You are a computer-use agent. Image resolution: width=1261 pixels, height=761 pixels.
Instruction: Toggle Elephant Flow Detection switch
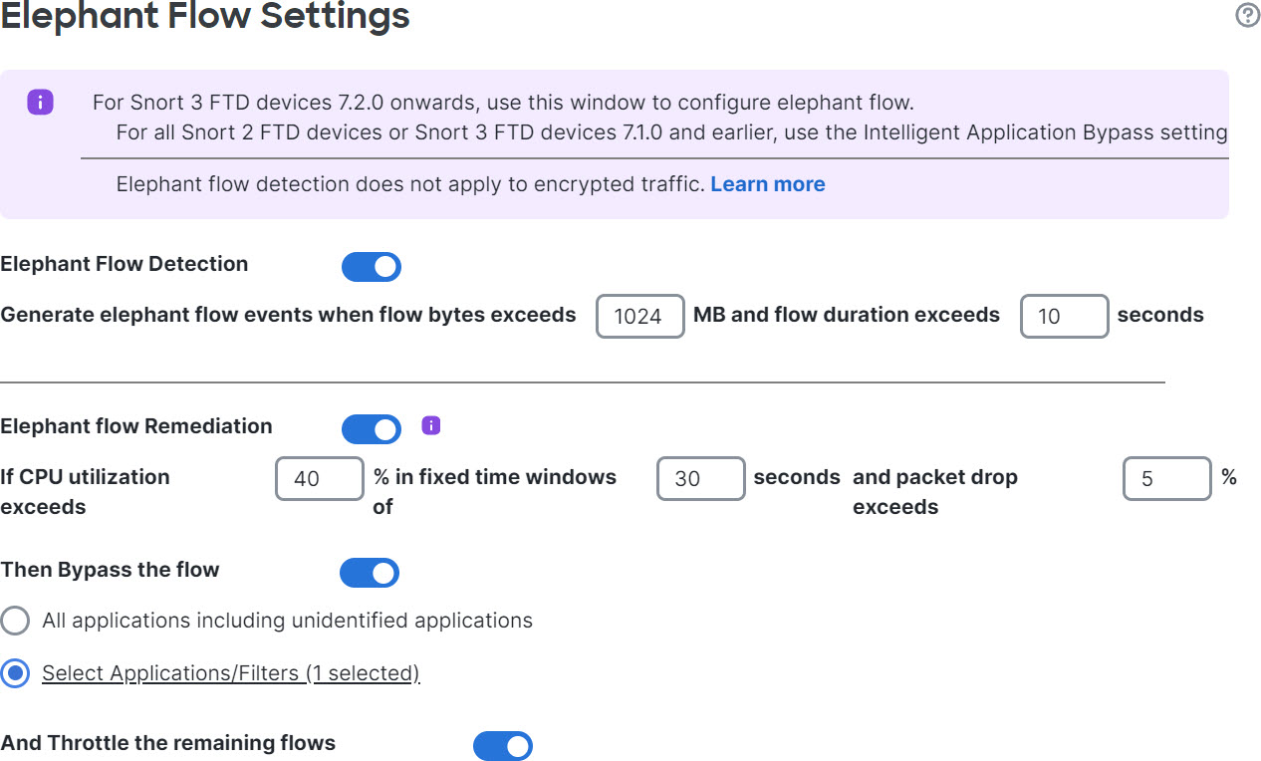point(372,267)
